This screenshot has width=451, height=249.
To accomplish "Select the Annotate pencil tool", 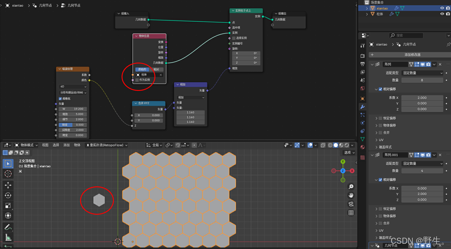I will (8, 227).
